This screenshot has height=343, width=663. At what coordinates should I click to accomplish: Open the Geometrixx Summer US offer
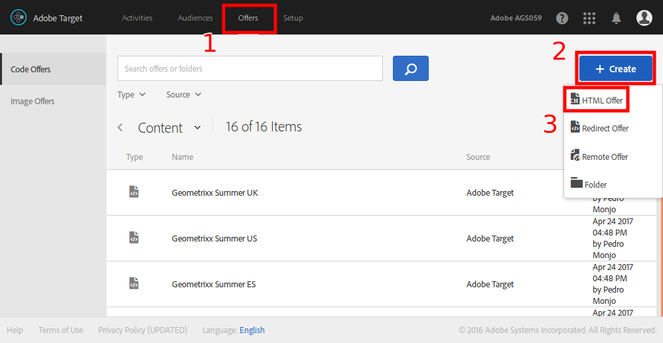(214, 238)
